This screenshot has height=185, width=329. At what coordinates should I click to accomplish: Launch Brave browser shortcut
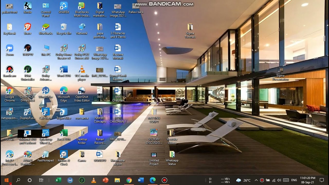(x=28, y=29)
